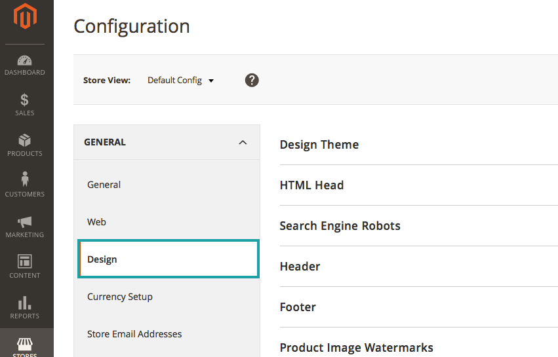Click the help question mark icon
The width and height of the screenshot is (558, 357).
point(252,80)
